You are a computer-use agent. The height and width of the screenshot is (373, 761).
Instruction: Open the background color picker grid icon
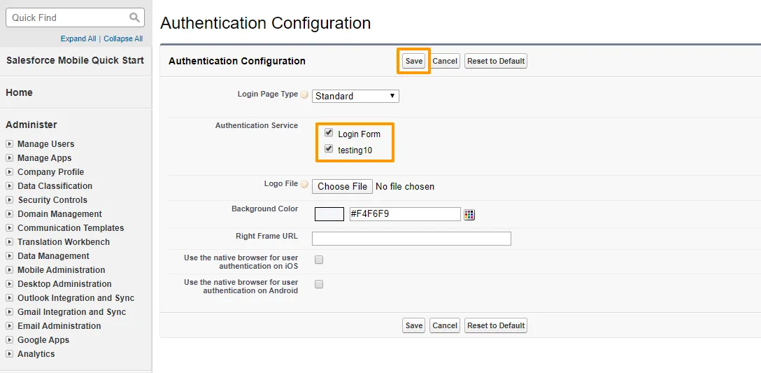(469, 215)
